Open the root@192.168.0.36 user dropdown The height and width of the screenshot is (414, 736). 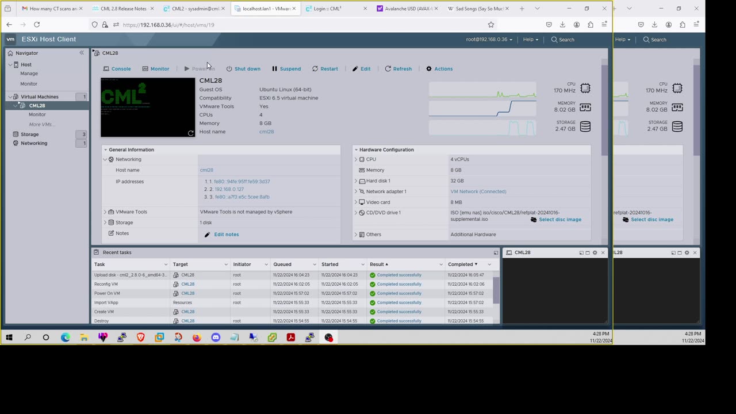(489, 40)
